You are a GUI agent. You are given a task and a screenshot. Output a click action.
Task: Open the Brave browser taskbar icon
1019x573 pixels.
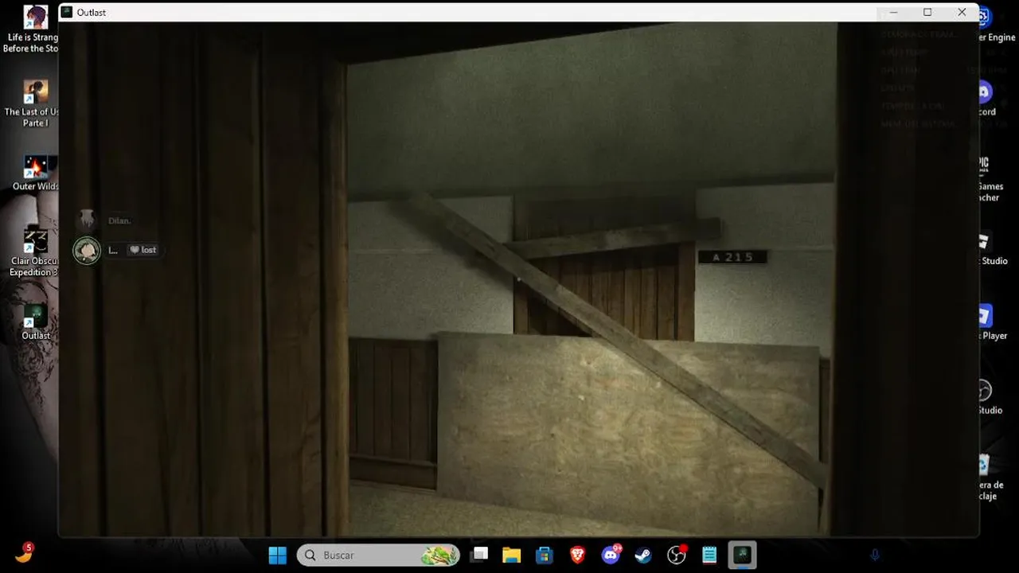coord(578,555)
